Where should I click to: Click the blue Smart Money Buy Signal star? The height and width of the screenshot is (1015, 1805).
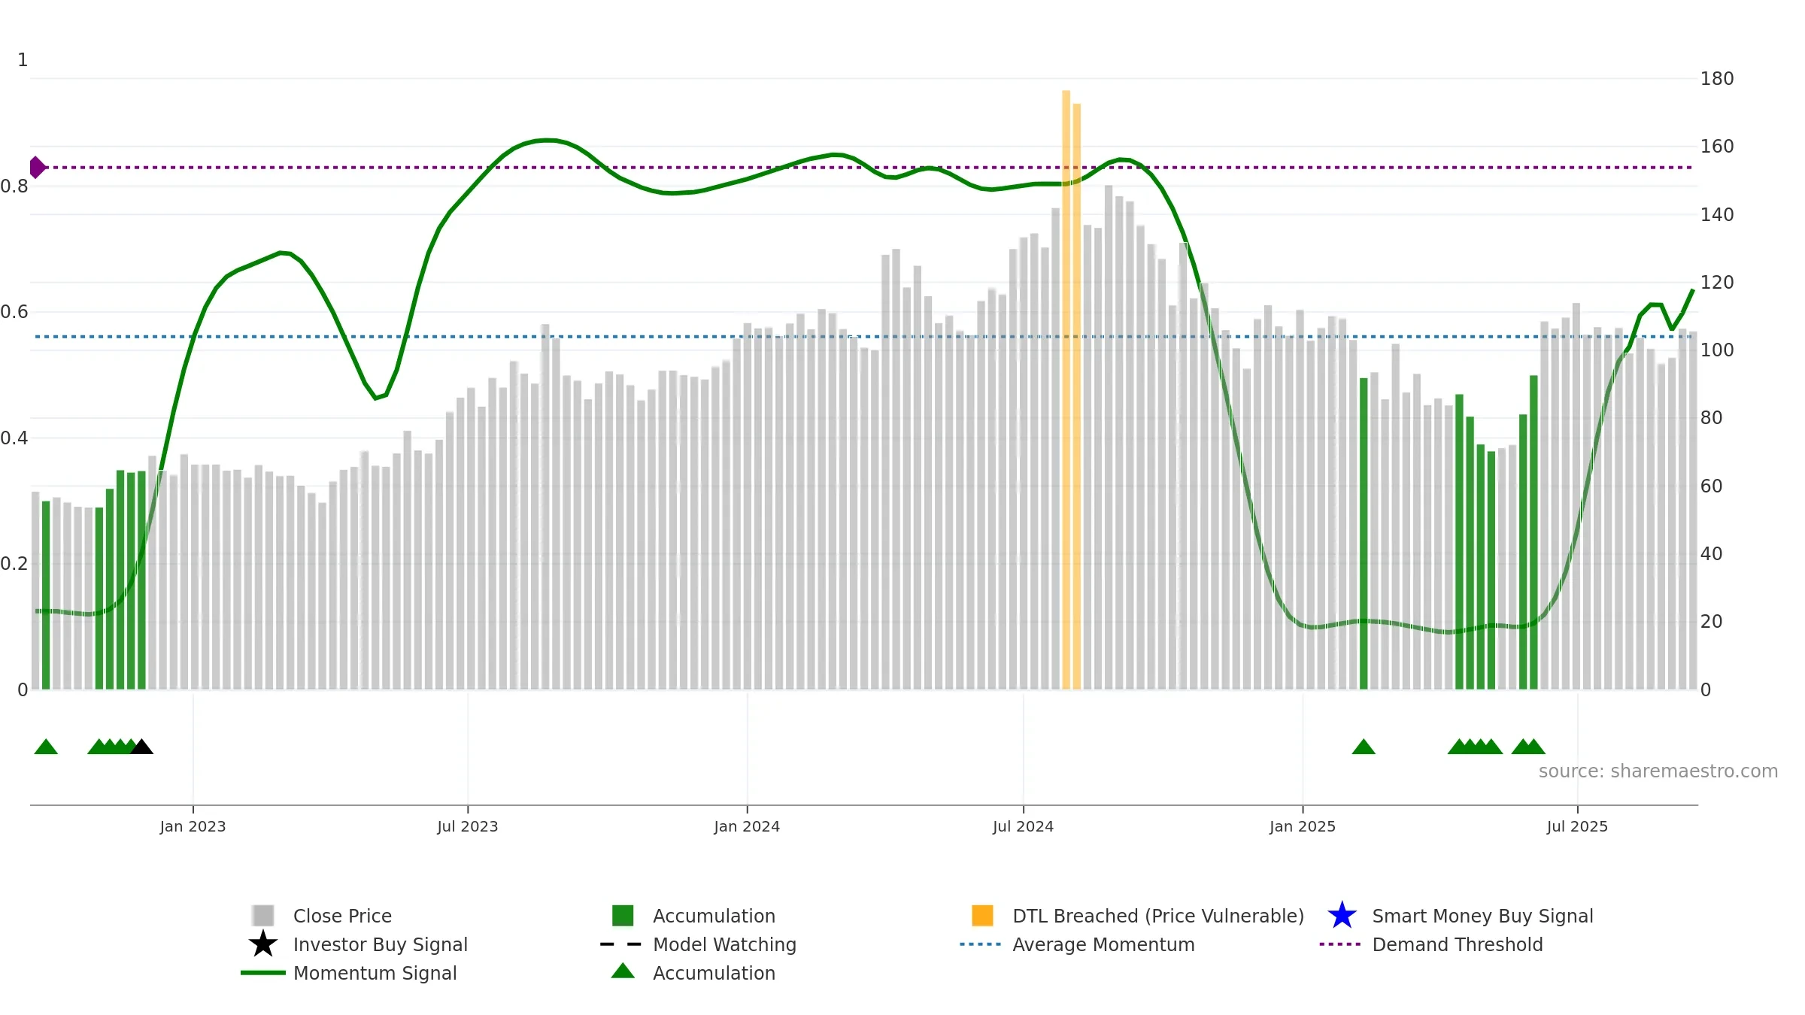point(1342,916)
